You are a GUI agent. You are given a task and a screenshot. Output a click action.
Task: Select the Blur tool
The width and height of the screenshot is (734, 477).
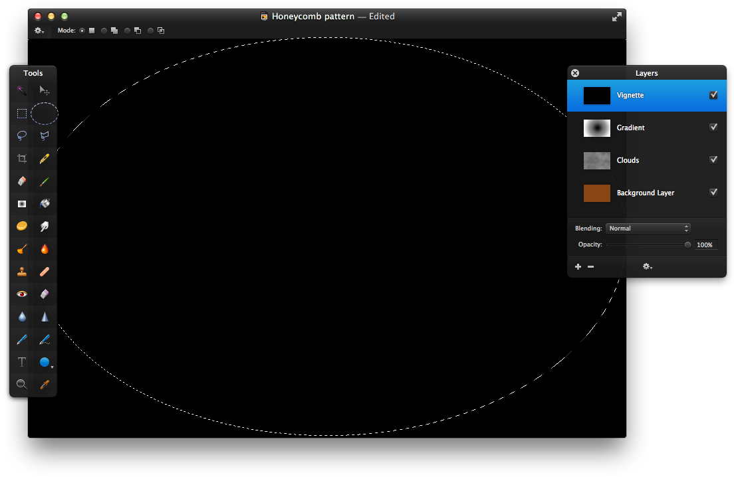(21, 316)
